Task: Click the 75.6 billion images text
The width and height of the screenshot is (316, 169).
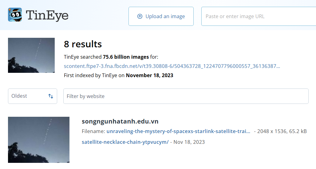Action: [126, 57]
